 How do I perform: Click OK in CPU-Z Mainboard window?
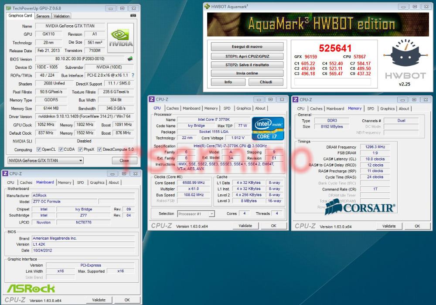pos(127,300)
